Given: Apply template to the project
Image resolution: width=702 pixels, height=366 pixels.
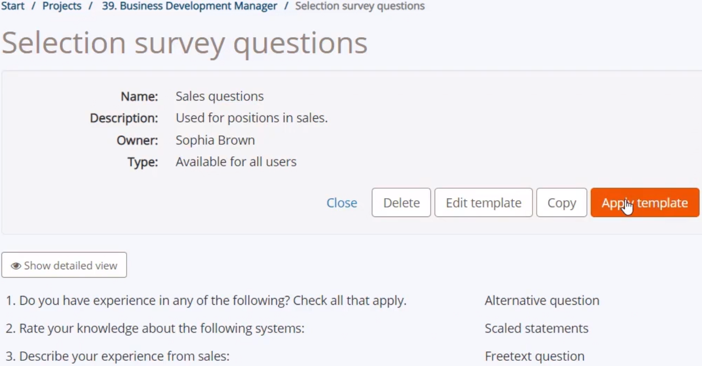Looking at the screenshot, I should 645,203.
